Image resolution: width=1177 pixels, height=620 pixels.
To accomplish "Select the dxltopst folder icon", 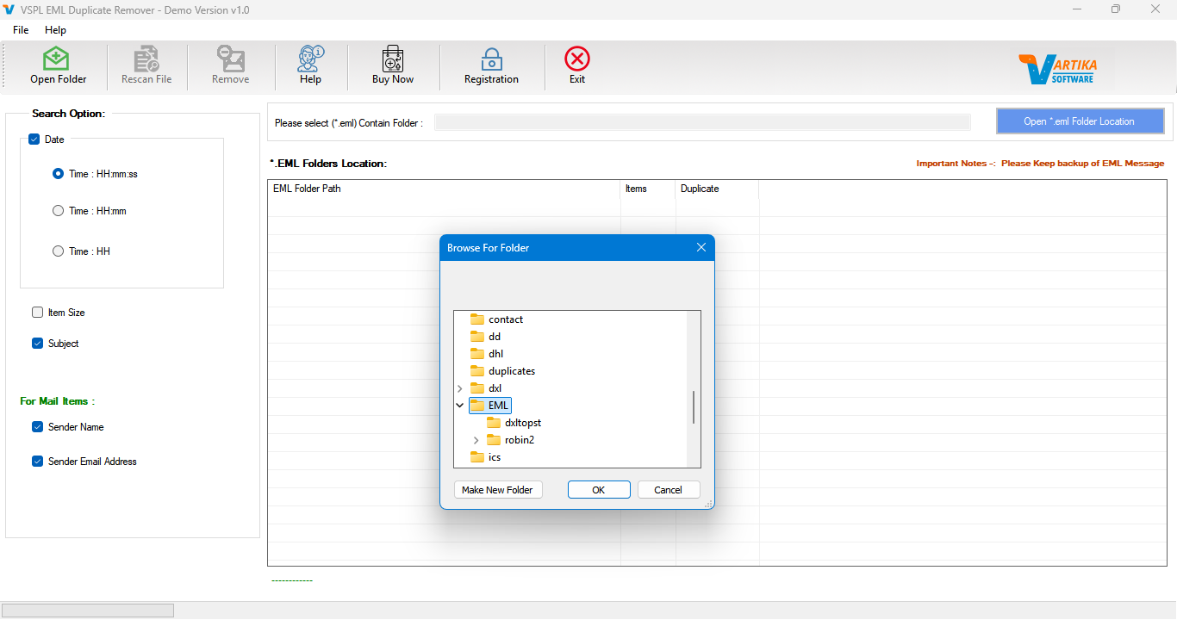I will 494,423.
